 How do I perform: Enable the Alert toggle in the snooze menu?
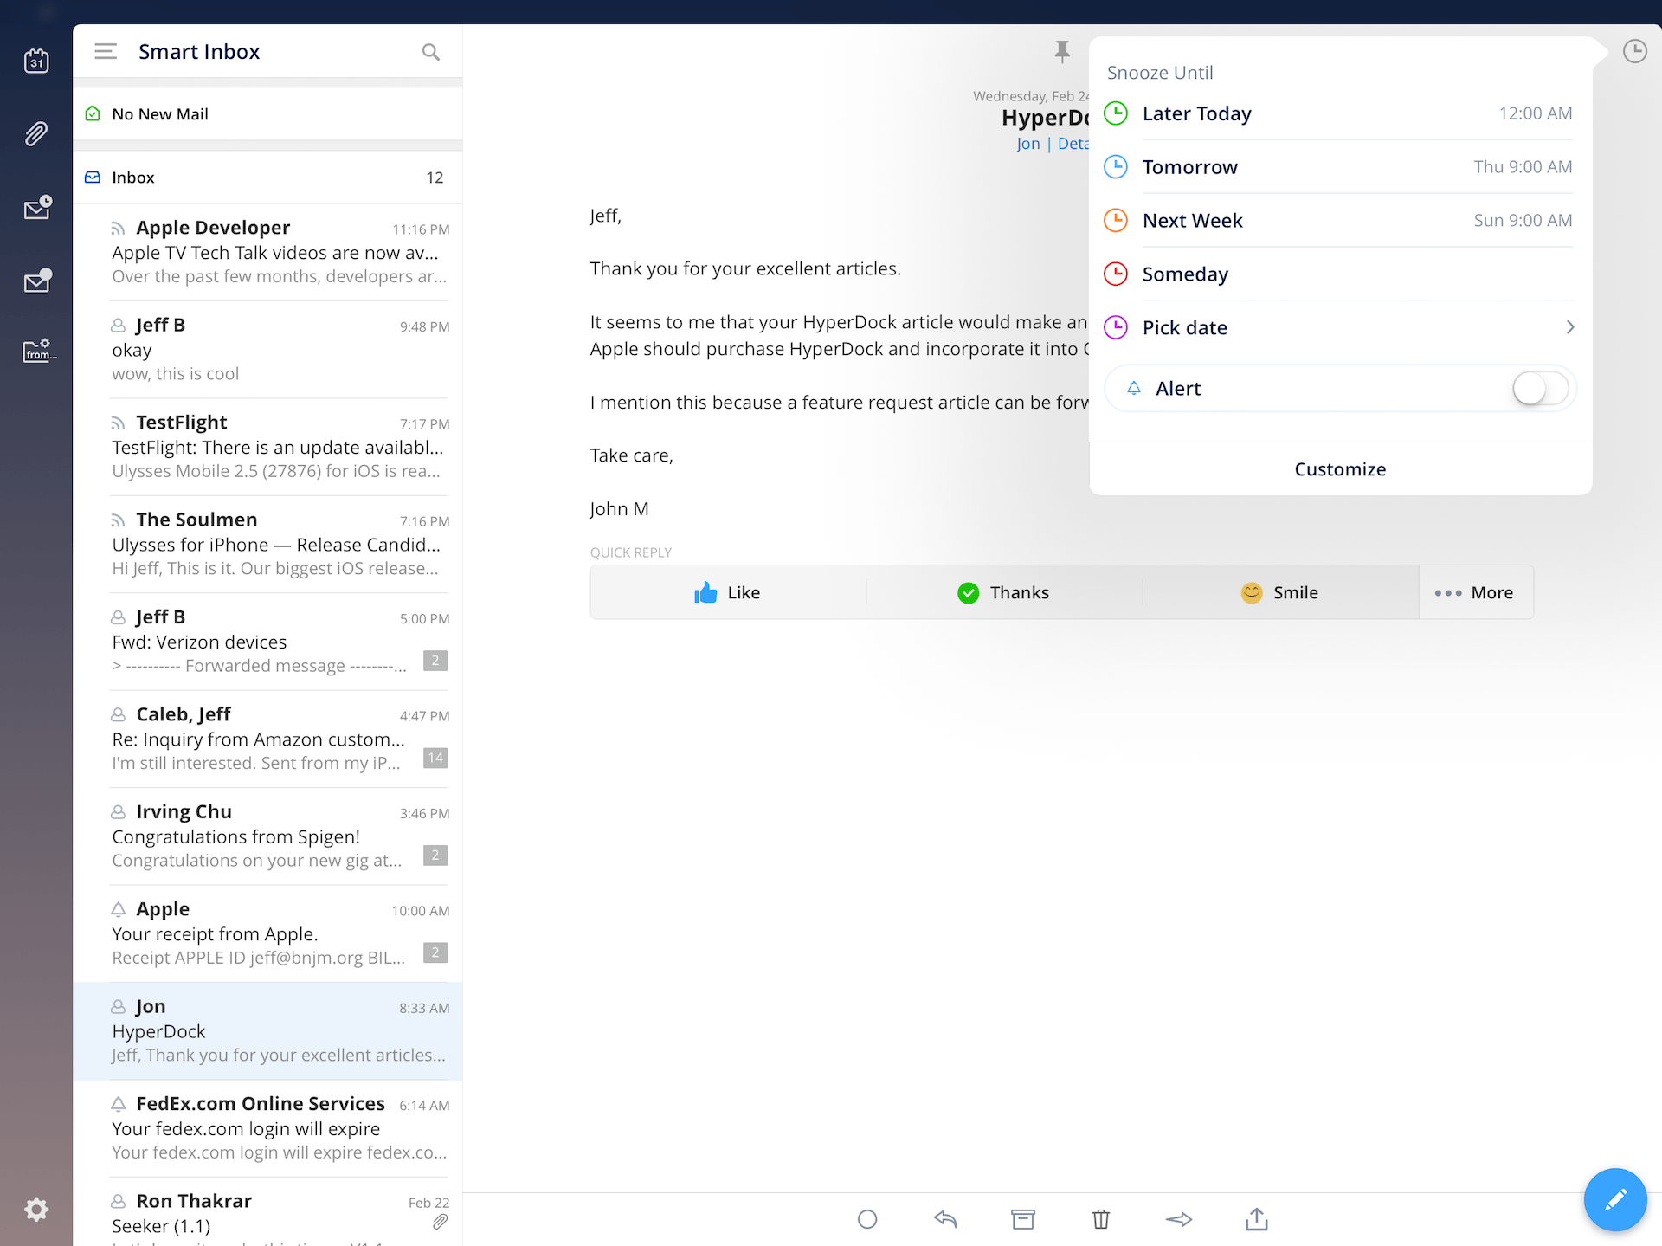click(1538, 388)
